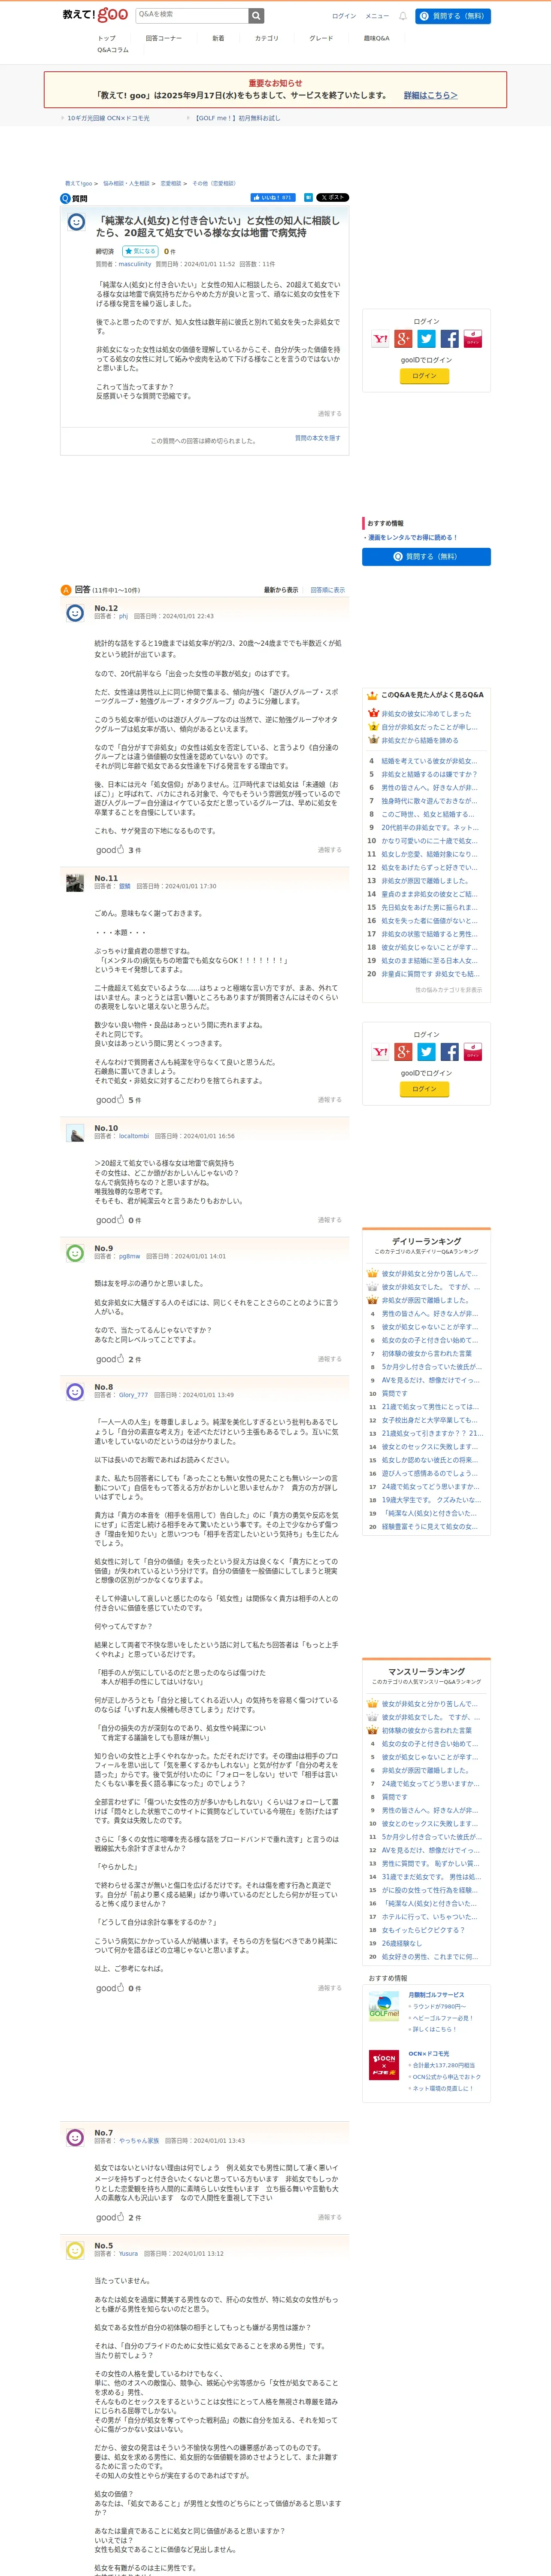Click the green avatar of answer No.9

(75, 1252)
